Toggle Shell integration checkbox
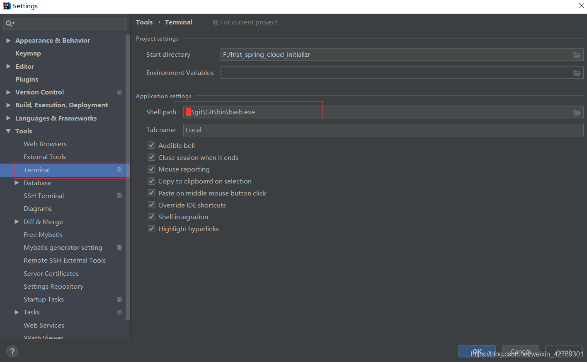The width and height of the screenshot is (587, 362). click(152, 217)
